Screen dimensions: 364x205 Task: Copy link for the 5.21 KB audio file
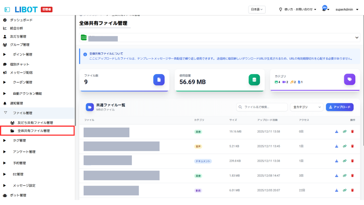click(x=344, y=146)
